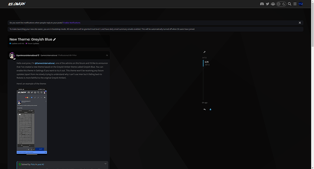The width and height of the screenshot is (314, 169).
Task: Open solver's username link in solved box
Action: (33, 164)
